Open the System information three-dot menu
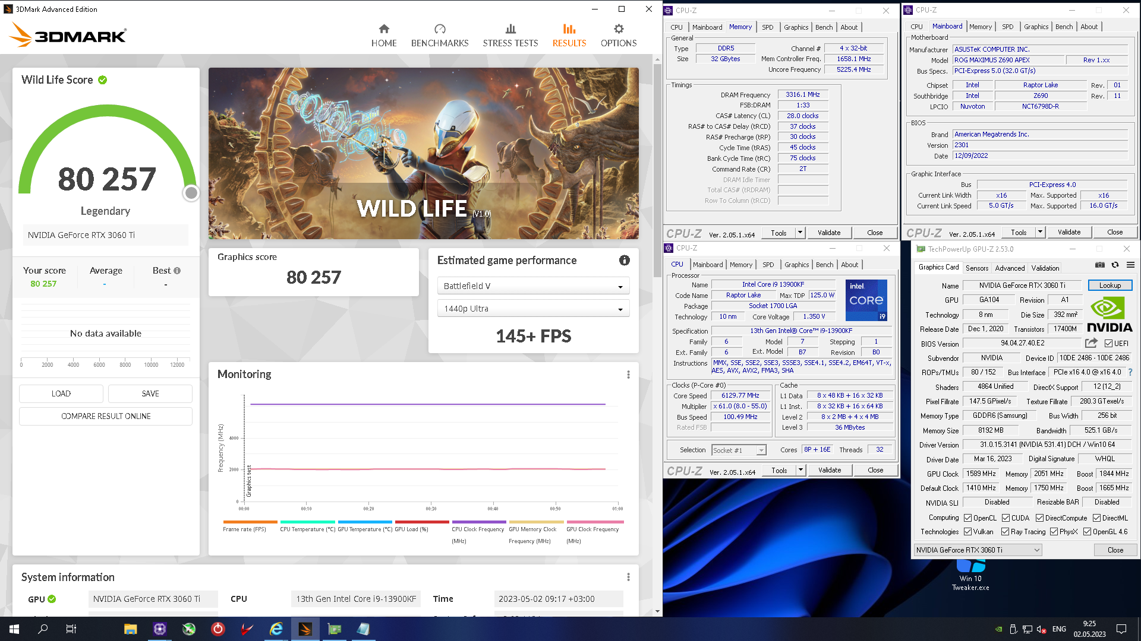 pyautogui.click(x=628, y=577)
